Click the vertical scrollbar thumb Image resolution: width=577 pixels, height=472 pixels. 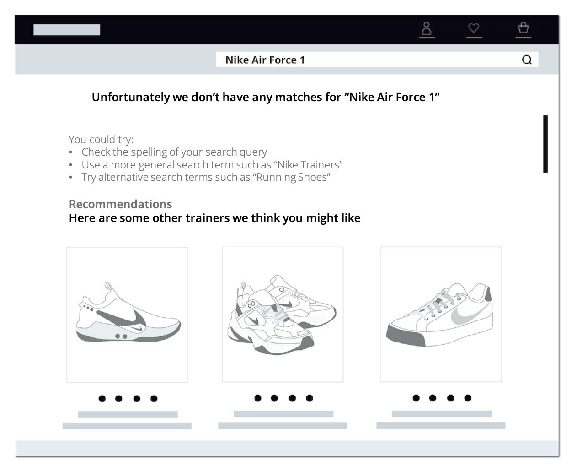point(545,144)
